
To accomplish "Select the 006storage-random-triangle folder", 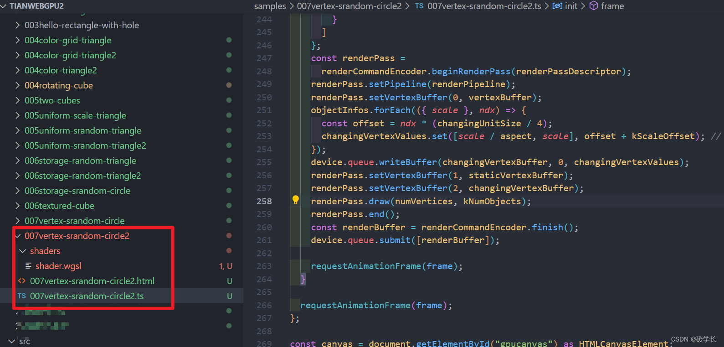I will tap(80, 161).
